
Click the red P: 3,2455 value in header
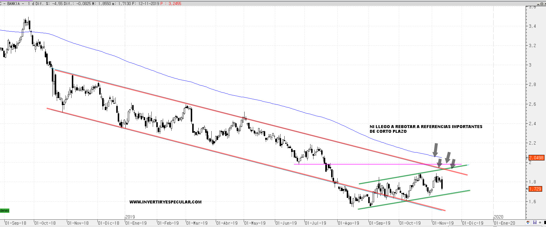(x=171, y=4)
